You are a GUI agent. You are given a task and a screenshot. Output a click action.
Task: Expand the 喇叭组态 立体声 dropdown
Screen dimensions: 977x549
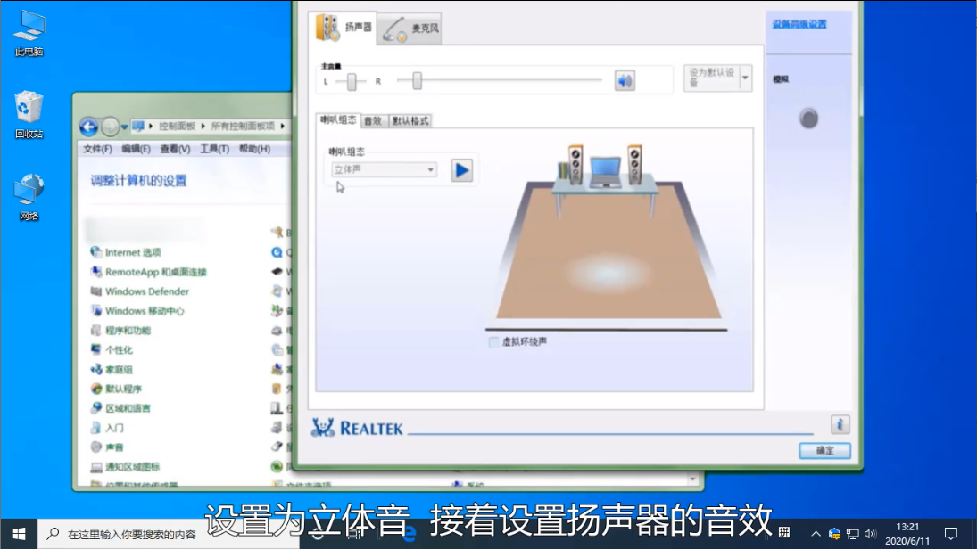[x=384, y=169]
